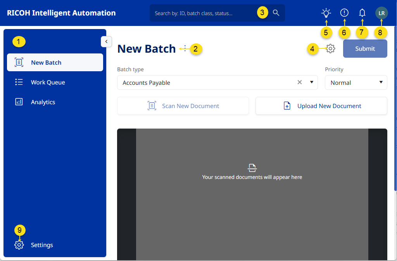Screen dimensions: 397x261
Task: Click the Scan New Document button
Action: [183, 106]
